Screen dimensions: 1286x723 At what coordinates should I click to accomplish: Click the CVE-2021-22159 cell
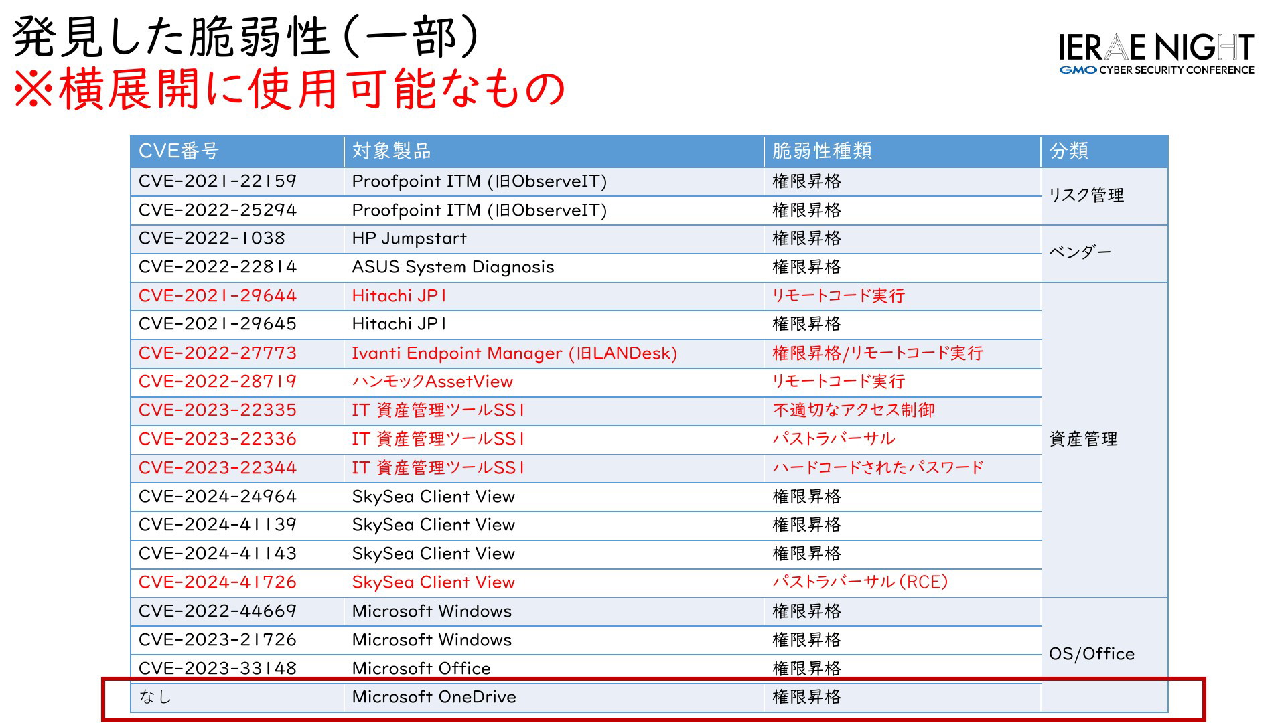coord(238,181)
